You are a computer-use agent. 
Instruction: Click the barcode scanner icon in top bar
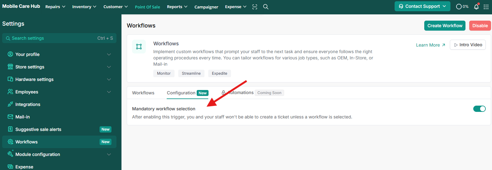click(x=255, y=7)
